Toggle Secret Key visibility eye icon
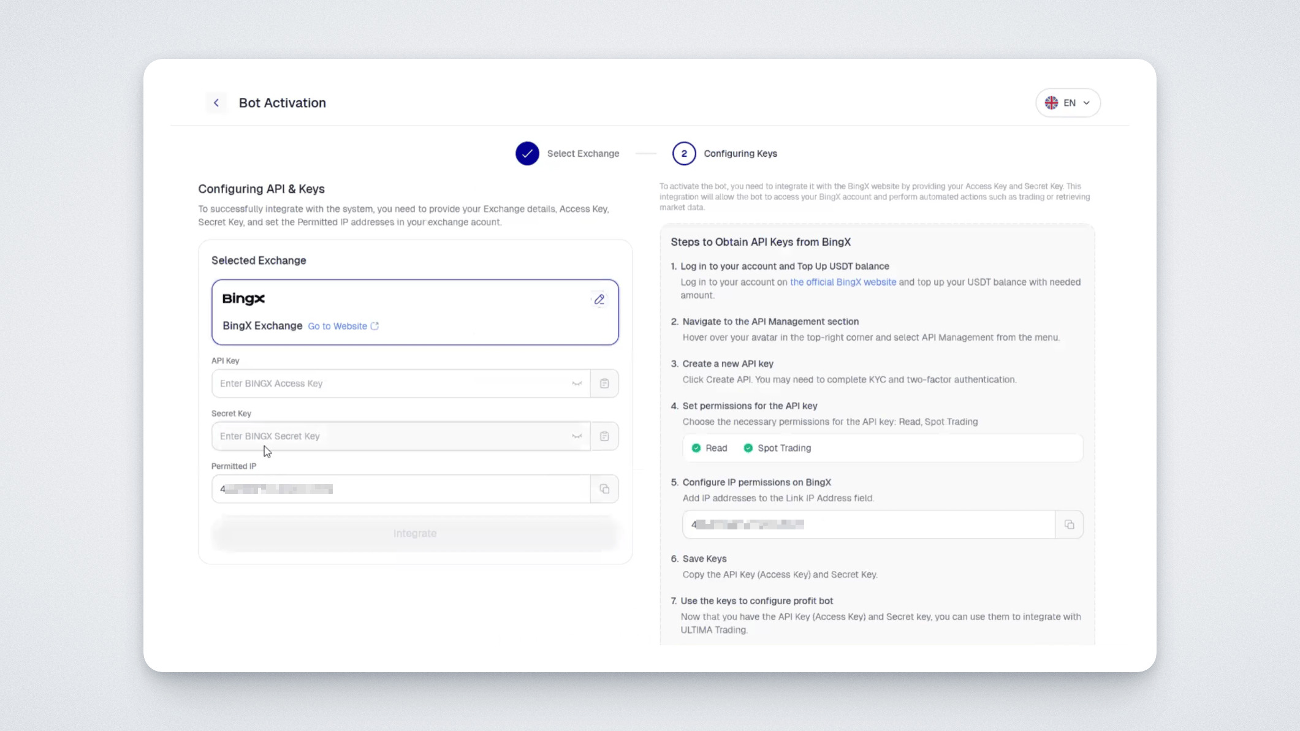Image resolution: width=1300 pixels, height=731 pixels. coord(577,436)
